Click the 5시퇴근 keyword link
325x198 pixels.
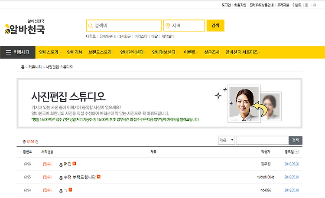click(125, 36)
